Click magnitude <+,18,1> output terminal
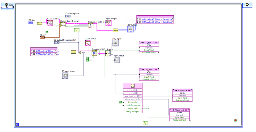Screen dimensions: 256x132 [133, 96]
